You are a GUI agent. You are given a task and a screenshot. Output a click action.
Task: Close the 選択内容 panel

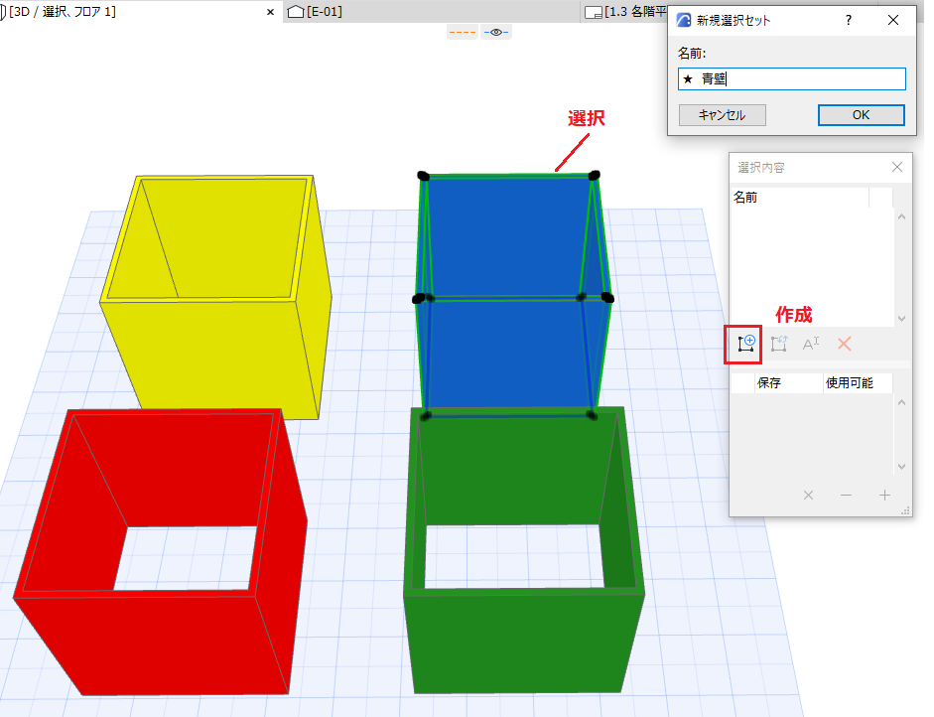click(897, 167)
